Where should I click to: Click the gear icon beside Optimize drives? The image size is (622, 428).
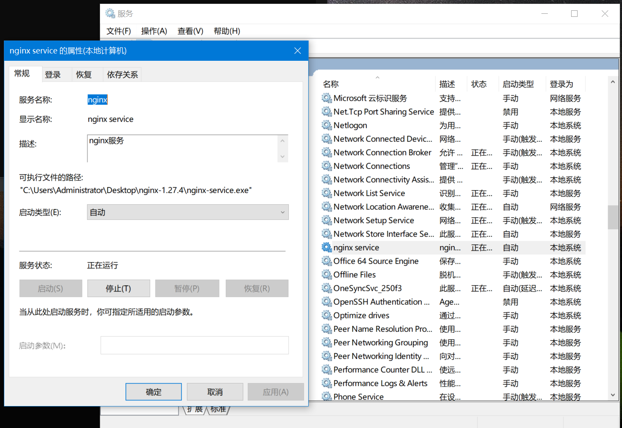point(327,316)
